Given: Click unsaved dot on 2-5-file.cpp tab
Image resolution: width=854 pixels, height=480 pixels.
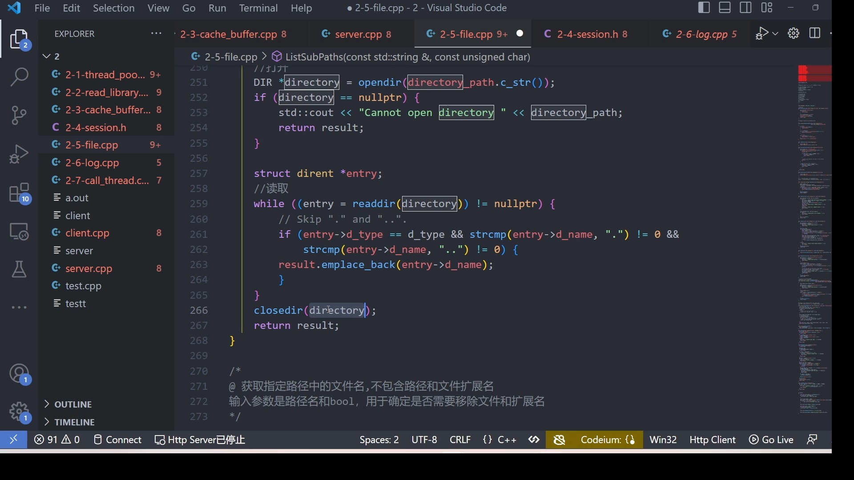Looking at the screenshot, I should click(x=520, y=34).
